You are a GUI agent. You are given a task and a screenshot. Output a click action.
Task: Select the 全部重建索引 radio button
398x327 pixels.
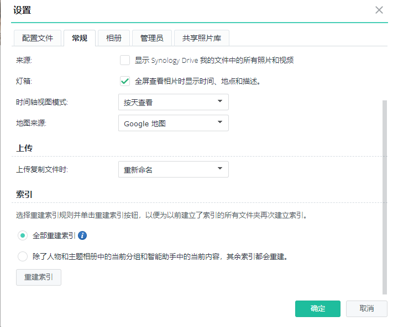23,235
